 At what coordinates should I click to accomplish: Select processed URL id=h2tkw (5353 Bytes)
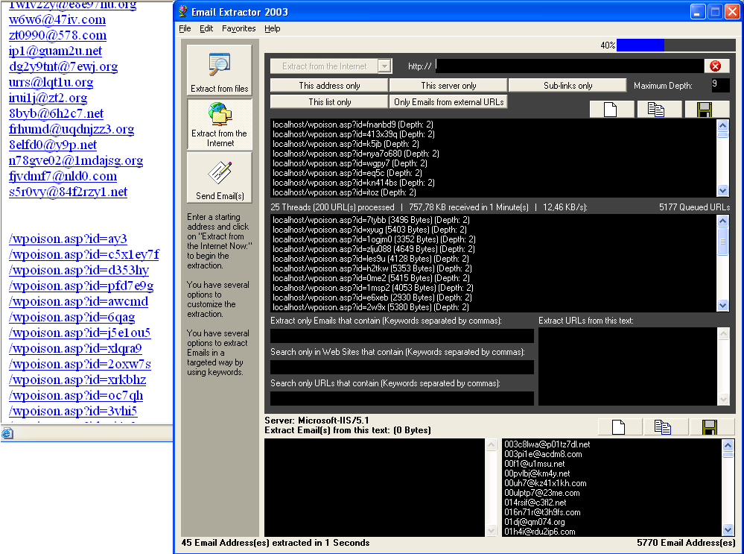click(x=372, y=268)
